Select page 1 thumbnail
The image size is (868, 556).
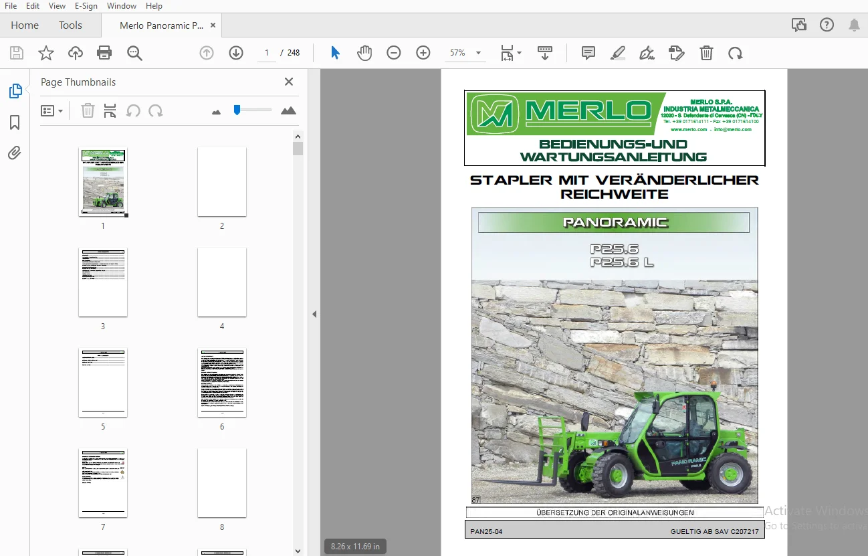[103, 182]
